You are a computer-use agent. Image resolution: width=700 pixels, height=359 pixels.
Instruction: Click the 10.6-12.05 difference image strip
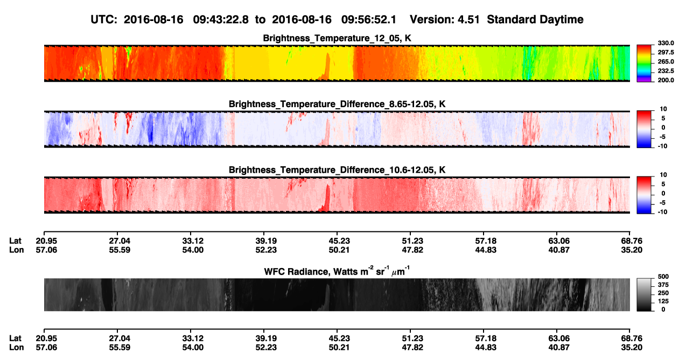click(x=337, y=195)
